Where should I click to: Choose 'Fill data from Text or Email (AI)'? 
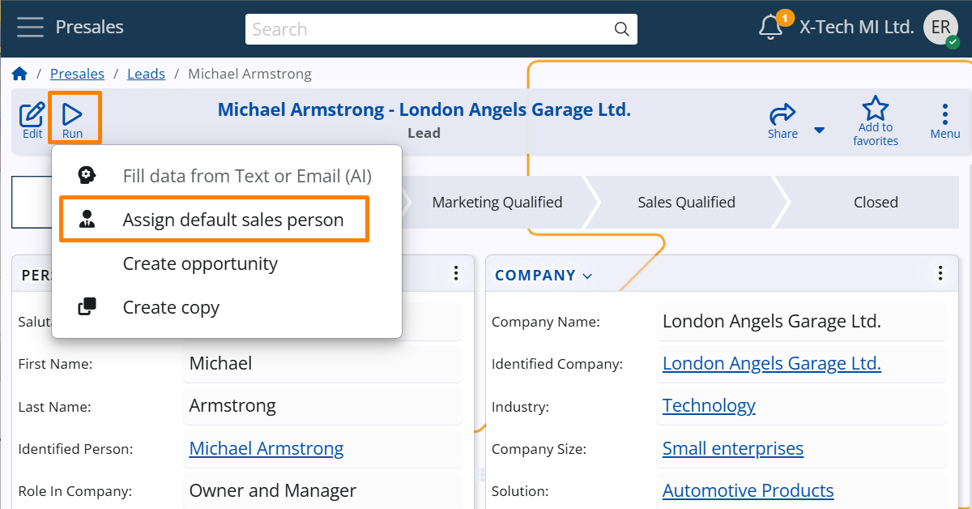point(246,175)
